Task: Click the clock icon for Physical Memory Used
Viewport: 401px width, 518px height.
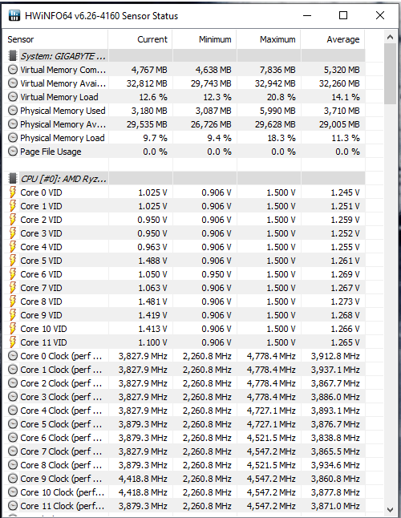Action: [13, 111]
